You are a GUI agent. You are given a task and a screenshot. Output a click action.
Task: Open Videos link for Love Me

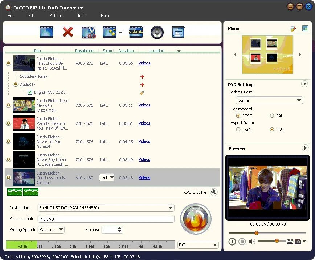pos(144,105)
